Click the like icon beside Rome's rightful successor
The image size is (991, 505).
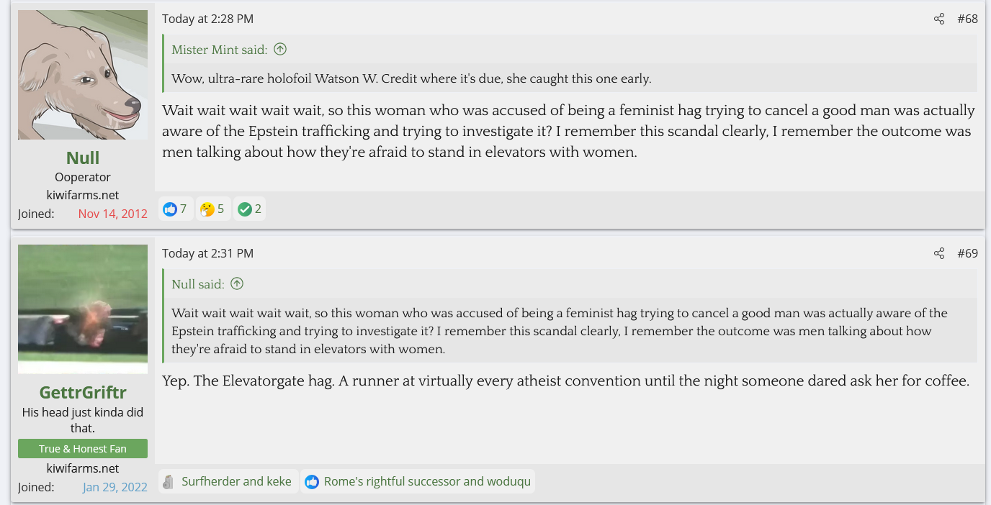(312, 482)
